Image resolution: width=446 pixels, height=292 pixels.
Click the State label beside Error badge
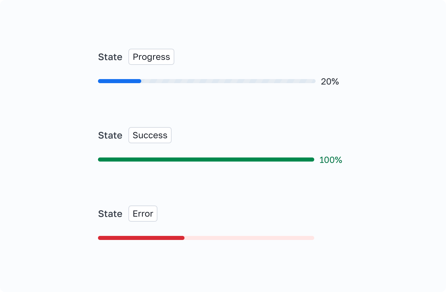(110, 214)
